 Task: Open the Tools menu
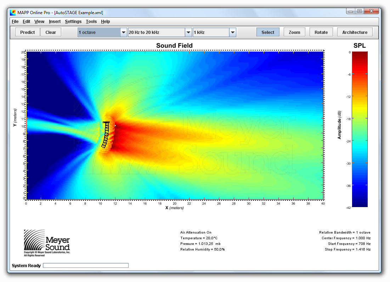click(91, 22)
